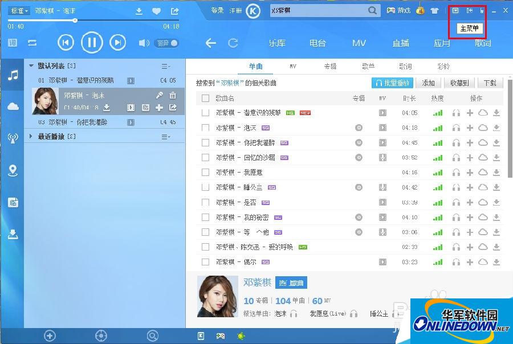Toggle the repeat/loop play mode icon
Viewport: 513px width, 344px height.
31,43
